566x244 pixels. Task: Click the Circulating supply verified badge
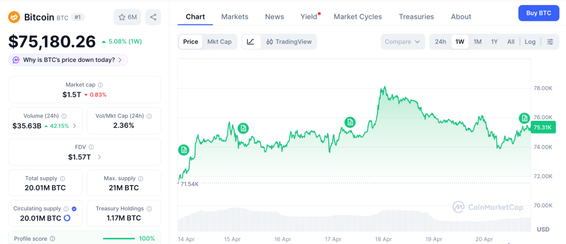(74, 209)
